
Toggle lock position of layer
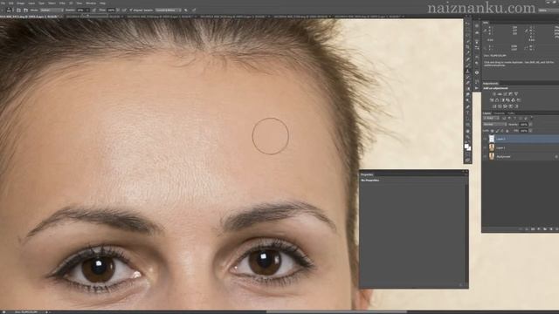point(502,131)
